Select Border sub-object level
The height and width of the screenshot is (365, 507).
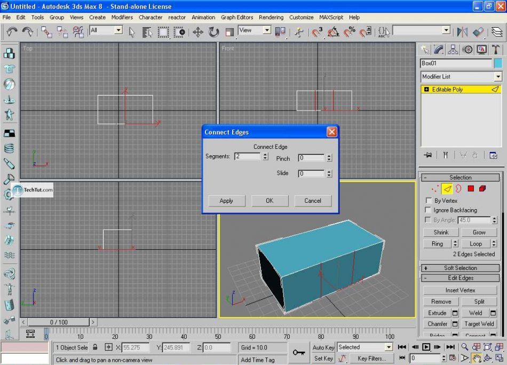(458, 188)
